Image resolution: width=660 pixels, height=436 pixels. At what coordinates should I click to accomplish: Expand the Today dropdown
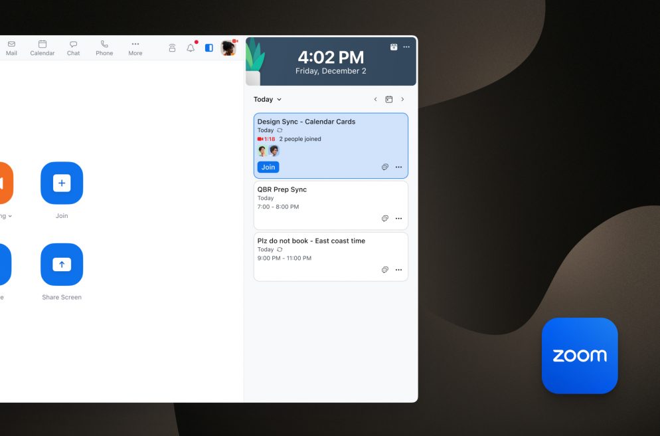pos(268,100)
